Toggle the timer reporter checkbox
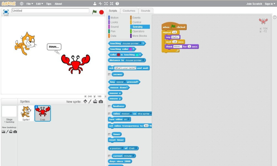The width and height of the screenshot is (277, 166). click(x=109, y=134)
